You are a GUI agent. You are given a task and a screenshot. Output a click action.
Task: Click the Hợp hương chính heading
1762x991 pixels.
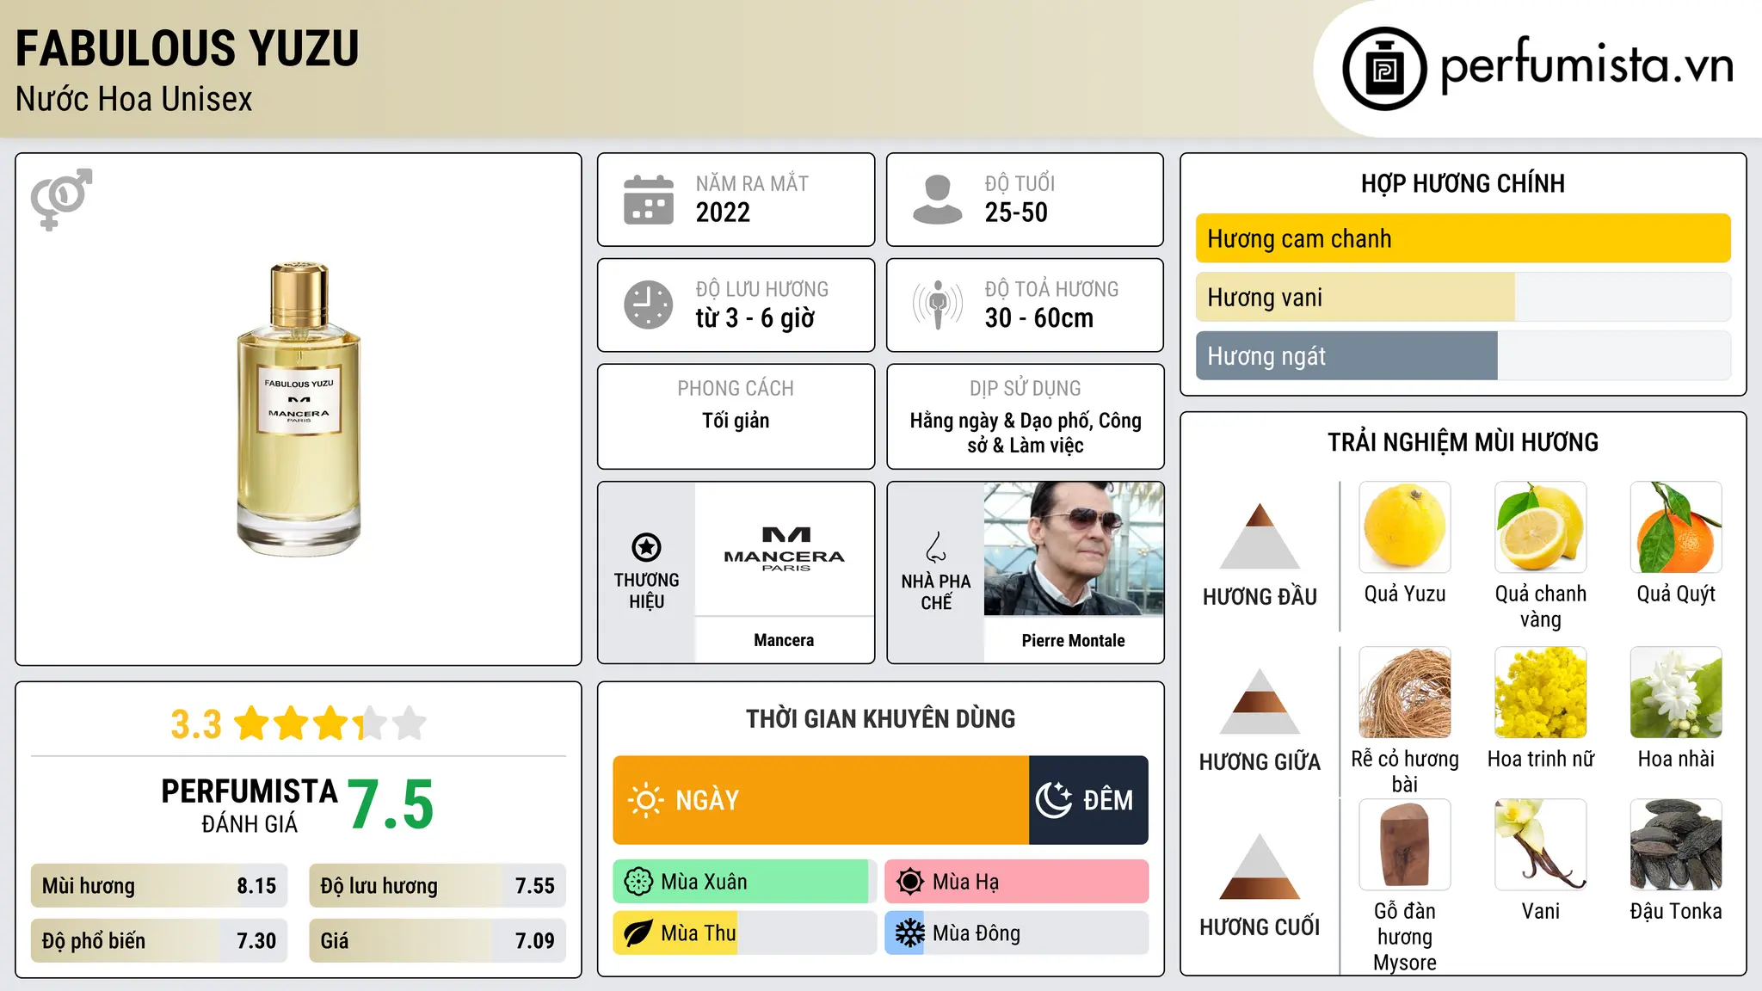[1463, 183]
